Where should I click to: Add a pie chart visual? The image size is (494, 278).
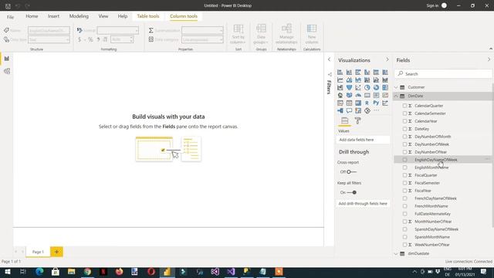coord(367,87)
